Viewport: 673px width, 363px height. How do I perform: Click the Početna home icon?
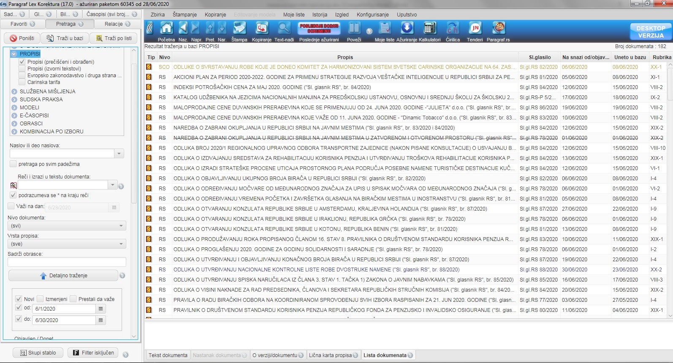166,29
